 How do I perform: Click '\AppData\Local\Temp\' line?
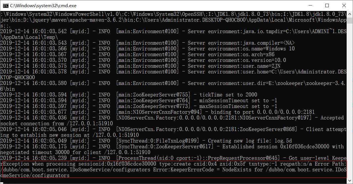pyautogui.click(x=29, y=37)
